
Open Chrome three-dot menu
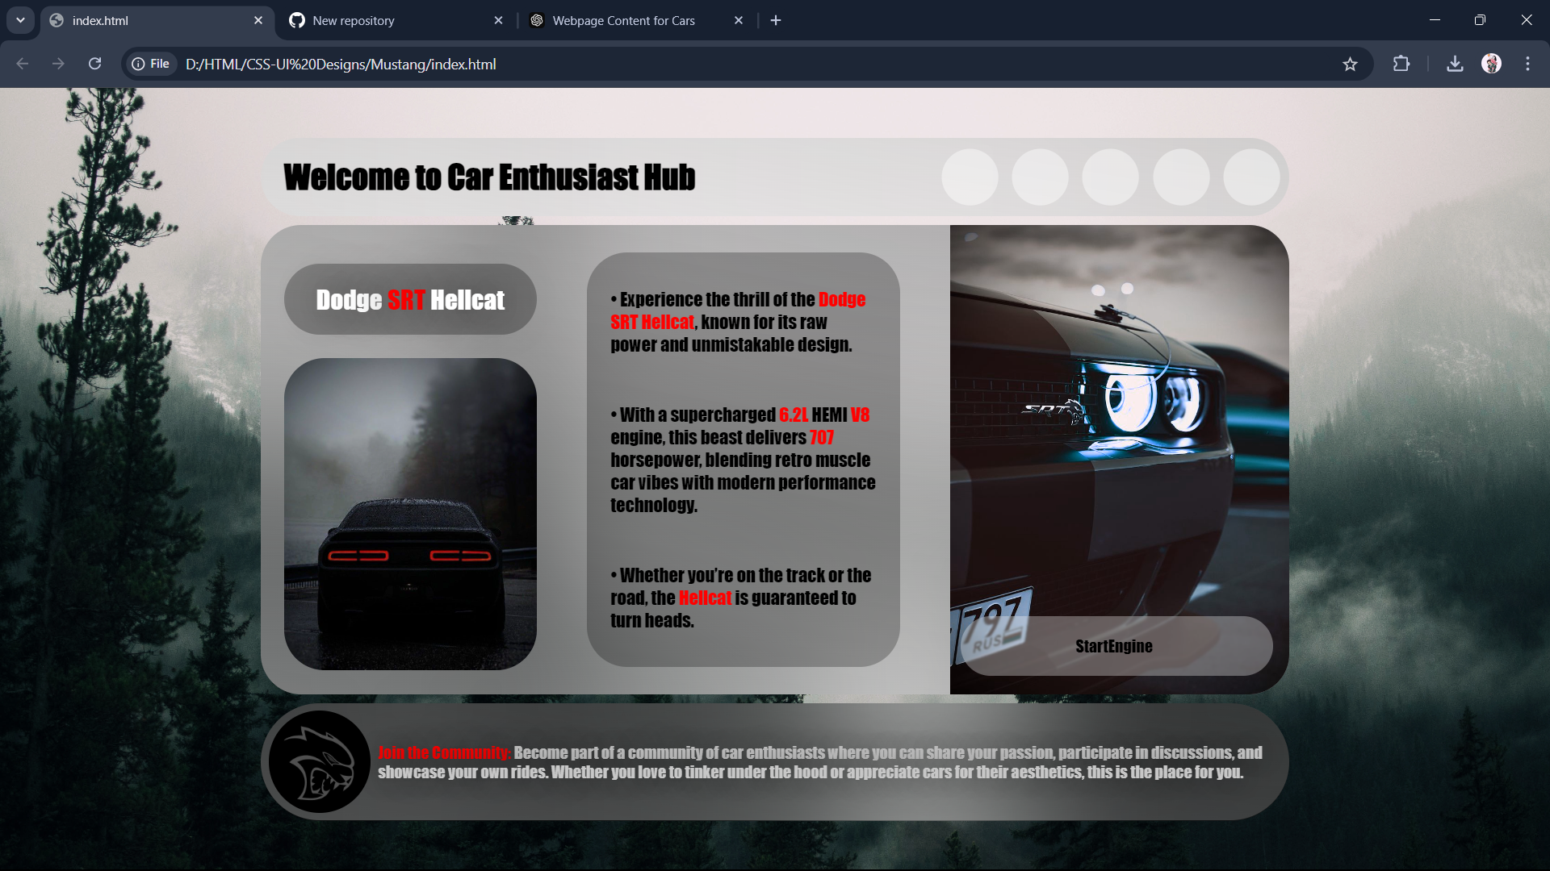[x=1527, y=64]
